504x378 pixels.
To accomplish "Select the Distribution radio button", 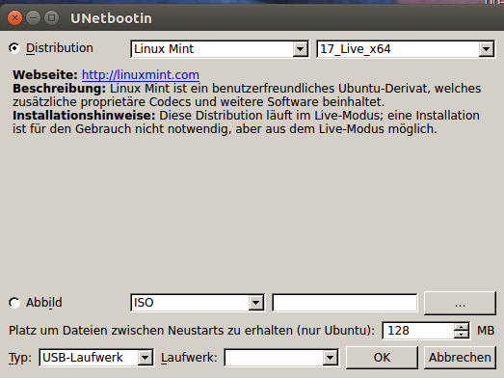I will click(14, 48).
